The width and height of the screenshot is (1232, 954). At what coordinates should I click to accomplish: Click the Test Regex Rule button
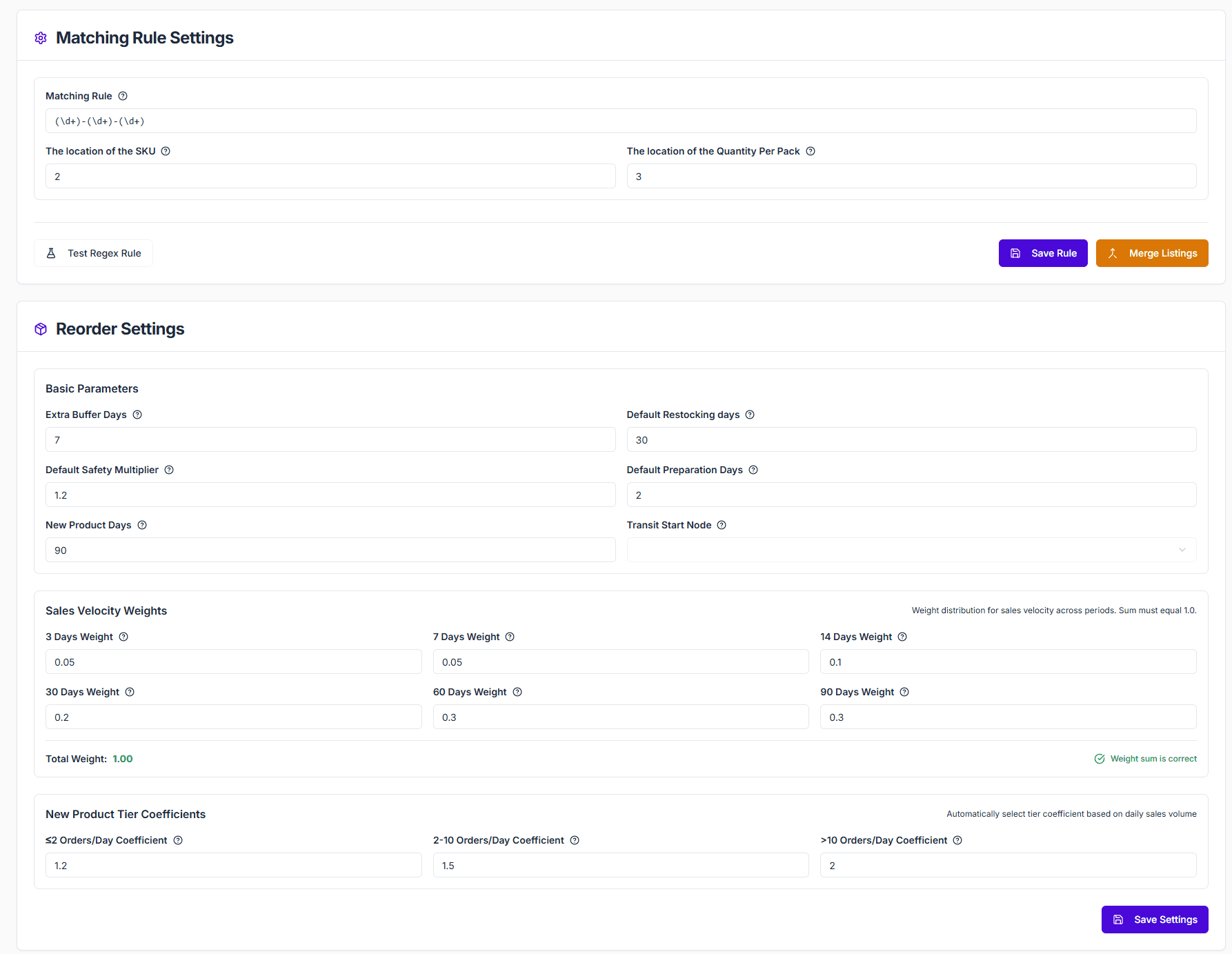93,253
